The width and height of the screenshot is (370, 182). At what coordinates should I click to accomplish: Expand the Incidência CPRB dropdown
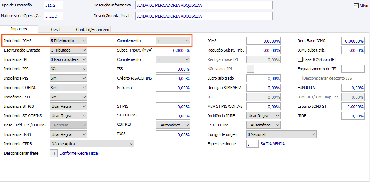pos(92,144)
